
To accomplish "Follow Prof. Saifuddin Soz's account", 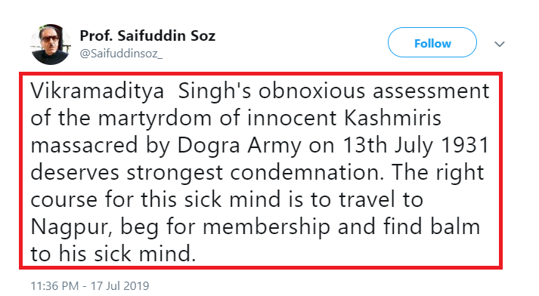I will (432, 42).
